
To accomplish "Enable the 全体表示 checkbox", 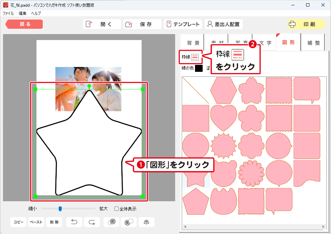I will point(116,209).
